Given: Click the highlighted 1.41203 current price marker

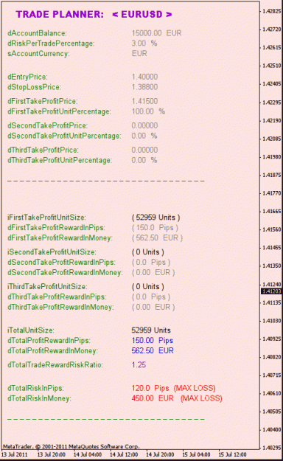Looking at the screenshot, I should (x=271, y=291).
